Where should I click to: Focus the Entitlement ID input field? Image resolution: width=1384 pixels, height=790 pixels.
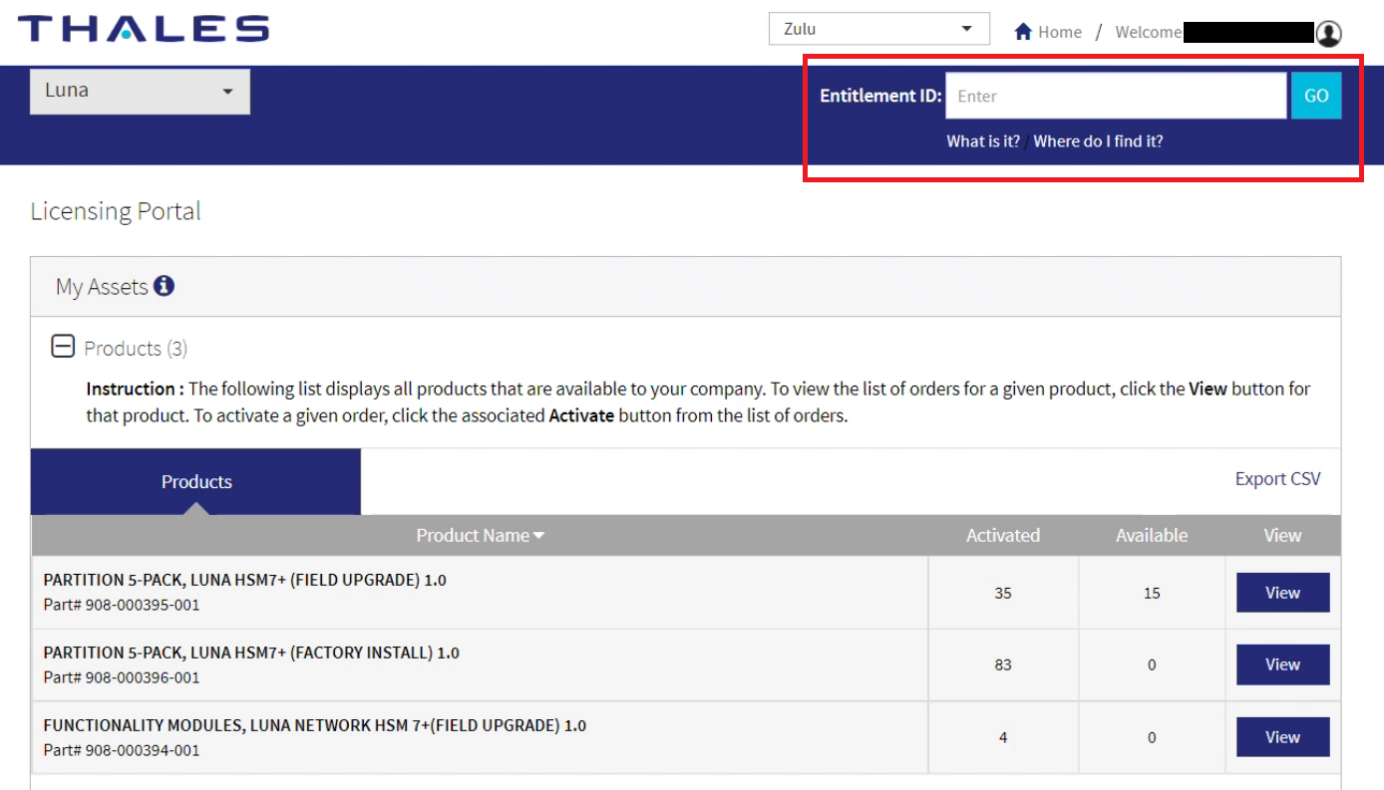tap(1116, 96)
